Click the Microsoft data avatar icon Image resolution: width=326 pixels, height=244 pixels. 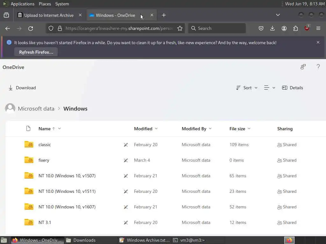tap(10, 108)
